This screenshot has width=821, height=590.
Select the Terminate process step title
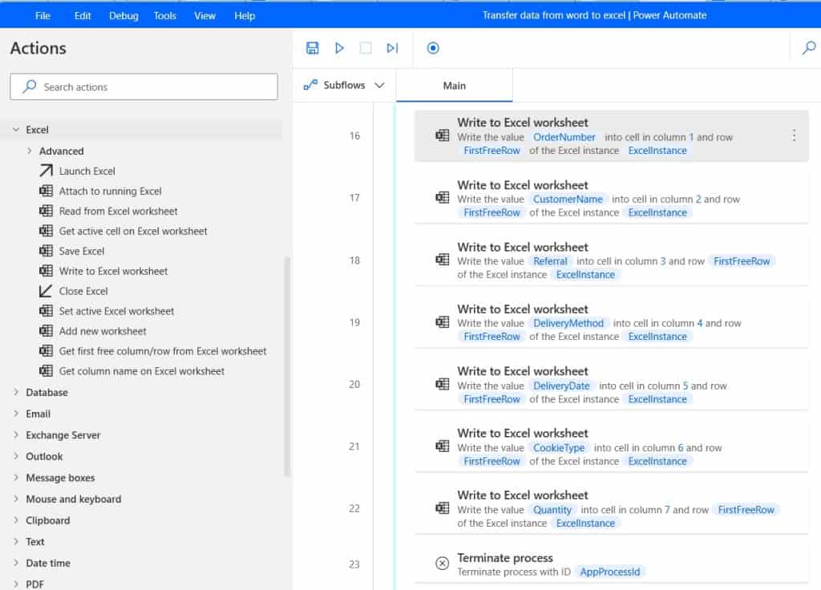click(505, 558)
